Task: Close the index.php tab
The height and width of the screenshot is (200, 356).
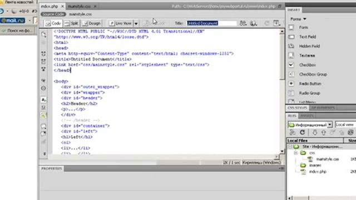Action: 62,6
